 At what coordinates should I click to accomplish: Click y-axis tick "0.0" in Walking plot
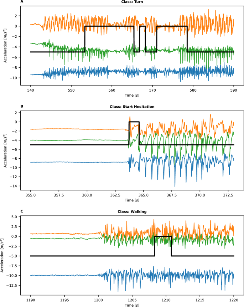coord(14,236)
